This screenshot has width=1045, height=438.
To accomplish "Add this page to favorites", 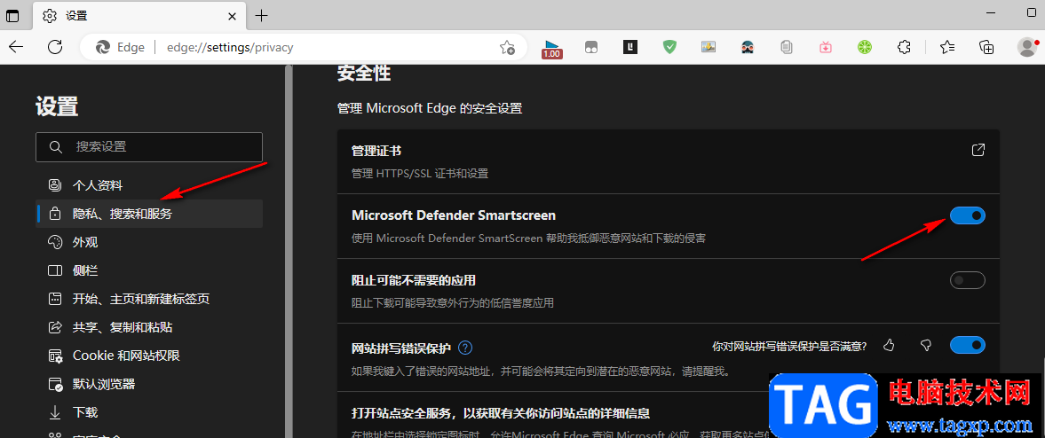I will [x=507, y=47].
